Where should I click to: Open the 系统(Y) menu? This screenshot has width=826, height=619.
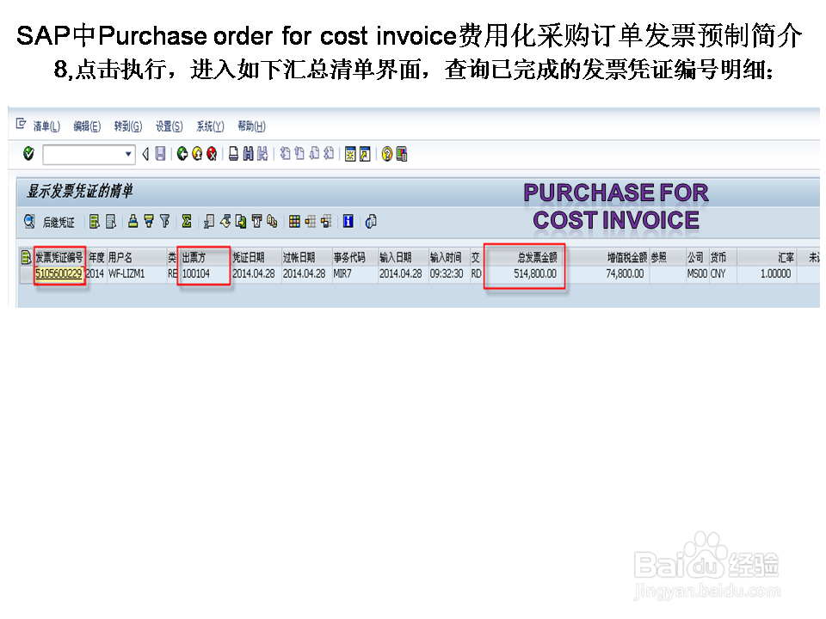(209, 126)
